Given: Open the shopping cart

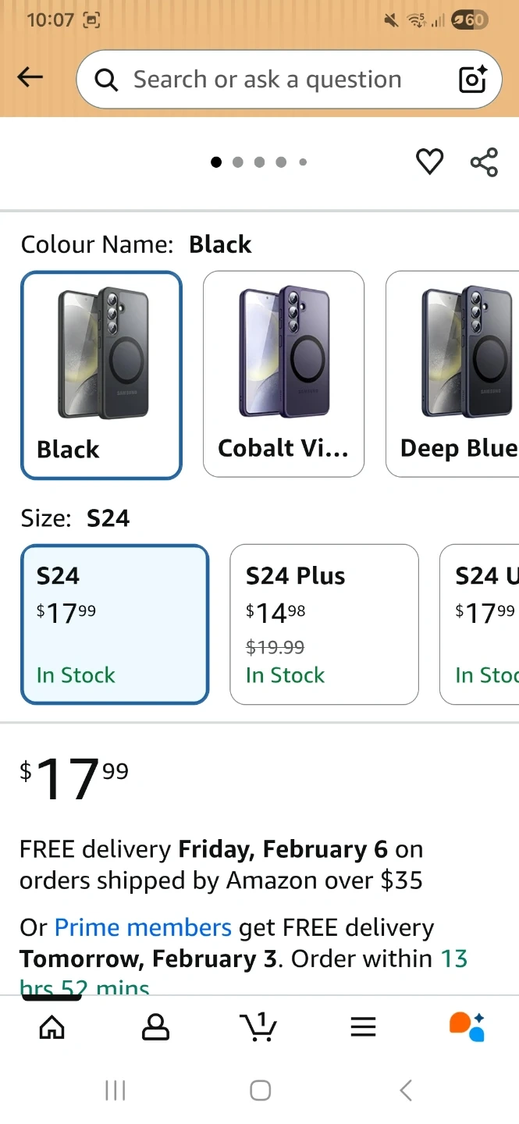Looking at the screenshot, I should 258,1027.
